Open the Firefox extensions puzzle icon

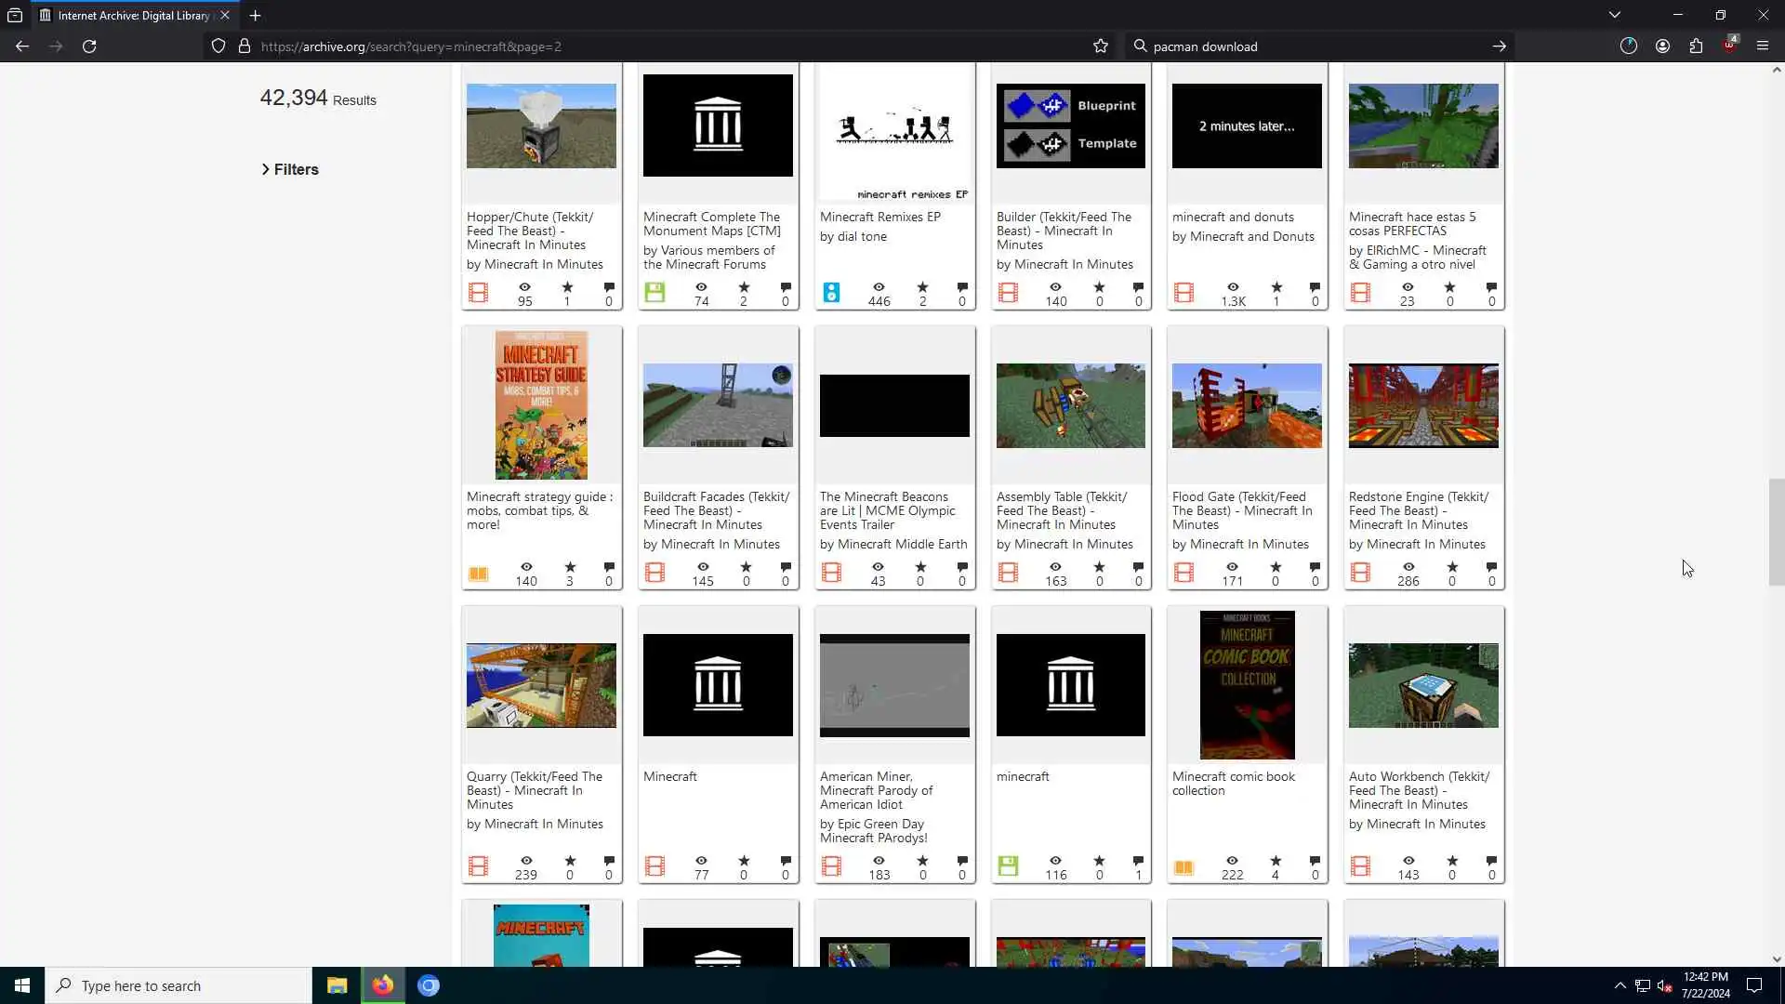pyautogui.click(x=1696, y=46)
